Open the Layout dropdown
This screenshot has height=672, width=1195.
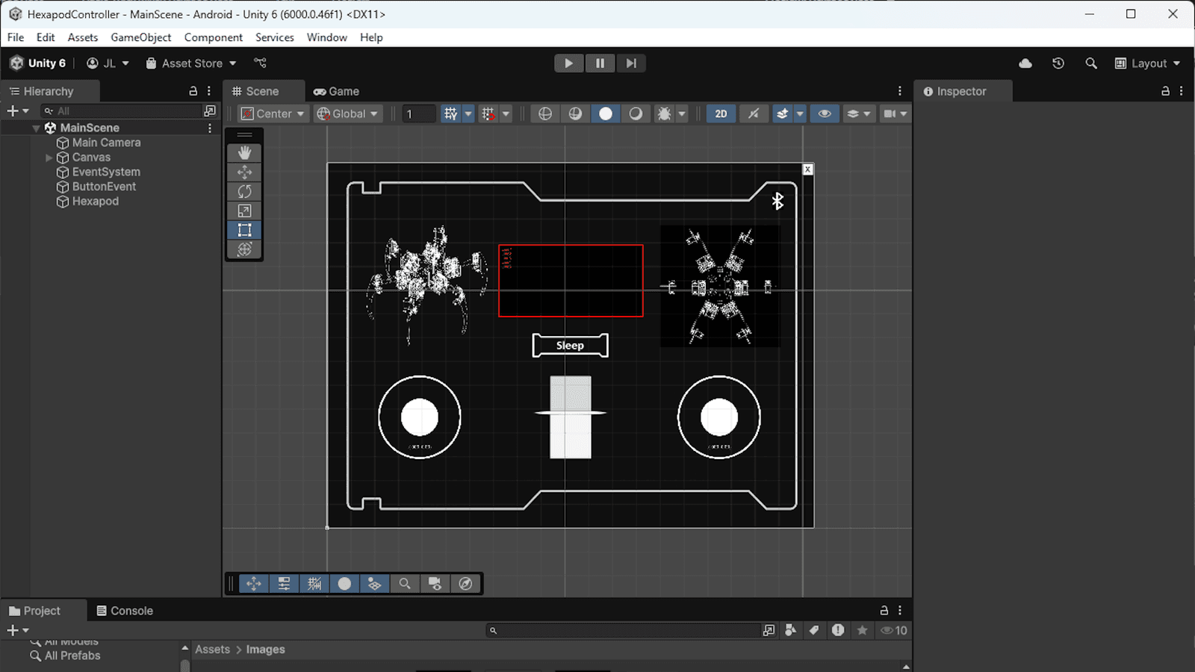[x=1148, y=63]
